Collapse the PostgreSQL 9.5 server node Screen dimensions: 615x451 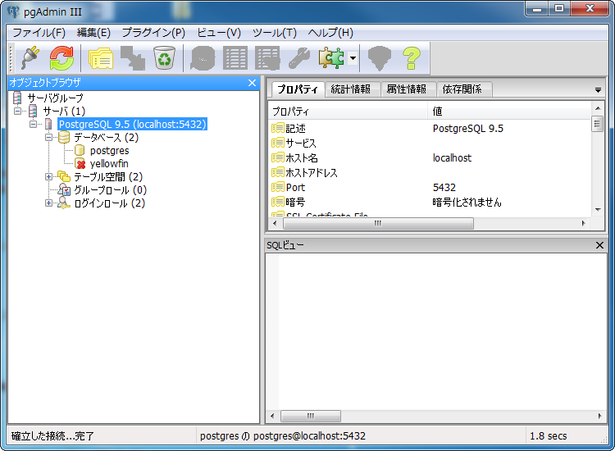[33, 125]
